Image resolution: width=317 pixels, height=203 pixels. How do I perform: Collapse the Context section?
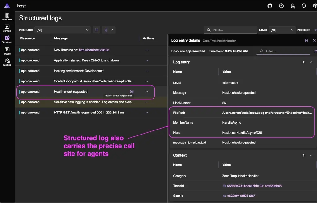[311, 155]
